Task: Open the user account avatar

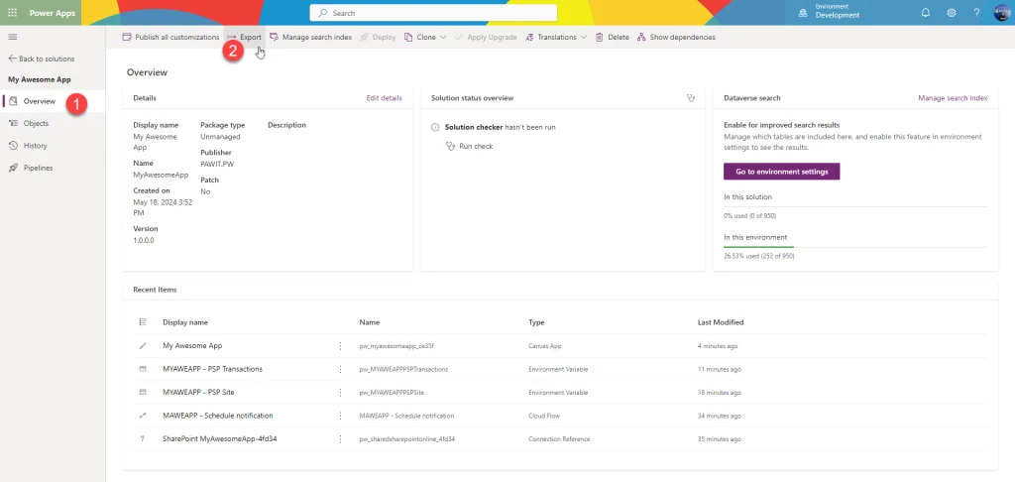Action: point(1001,13)
